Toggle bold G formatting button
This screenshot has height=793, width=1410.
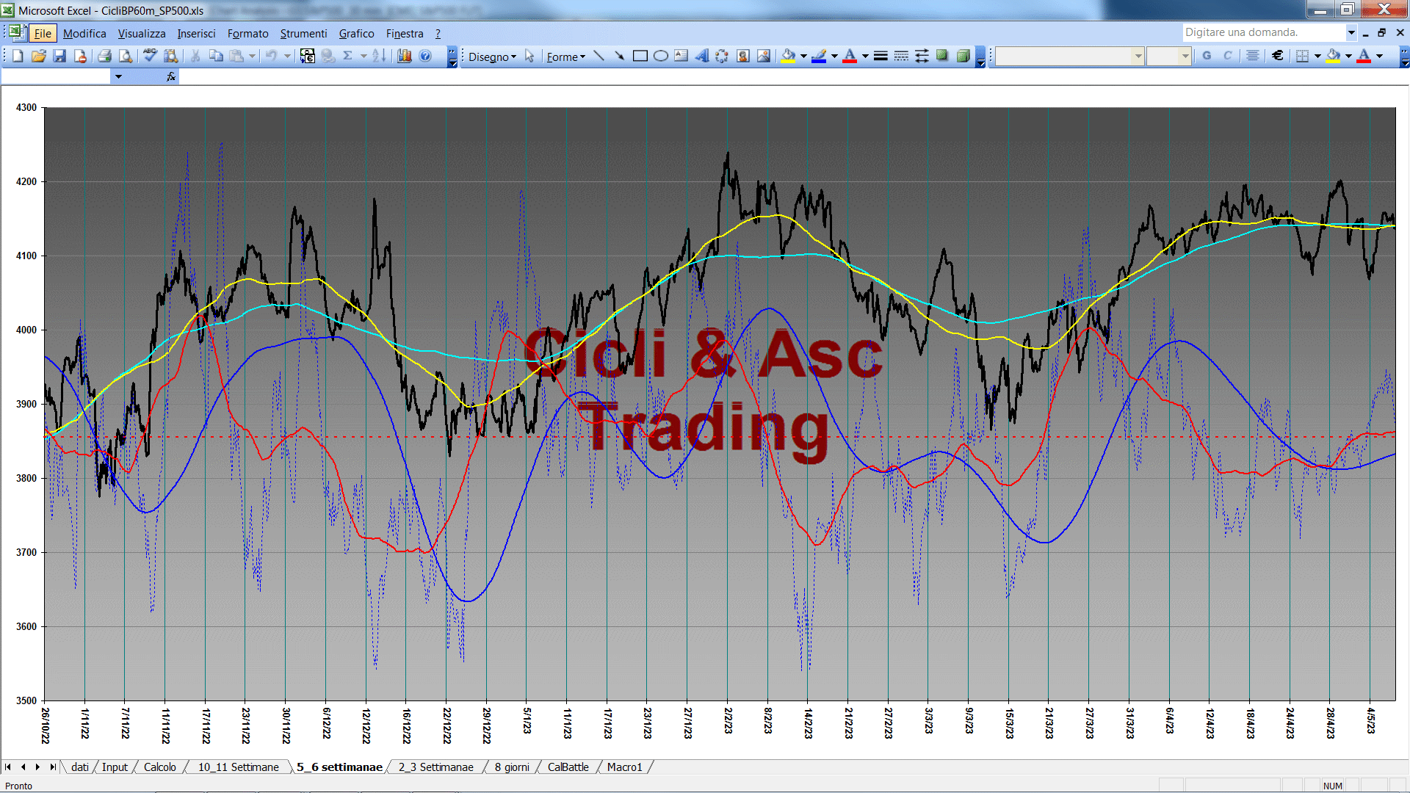click(x=1207, y=56)
